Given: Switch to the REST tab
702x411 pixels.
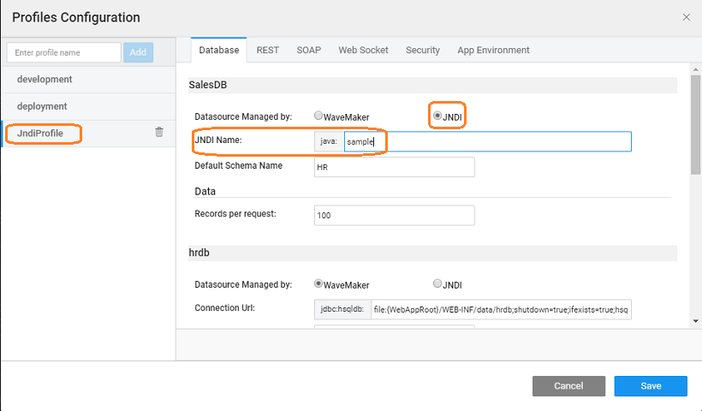Looking at the screenshot, I should (268, 51).
